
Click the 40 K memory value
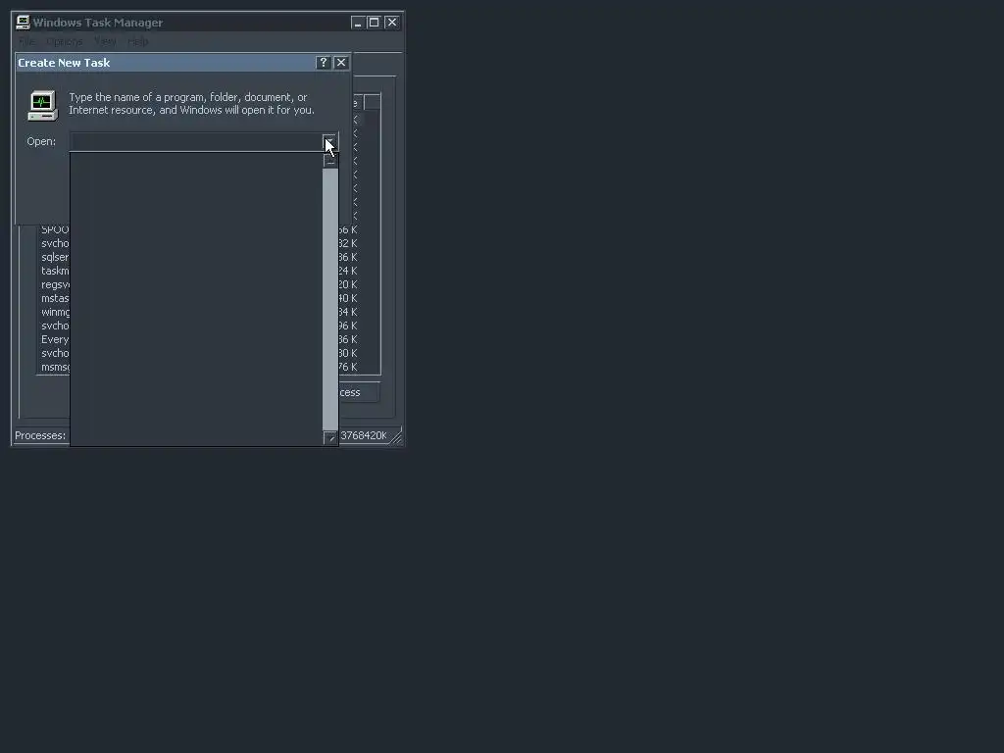tap(348, 298)
